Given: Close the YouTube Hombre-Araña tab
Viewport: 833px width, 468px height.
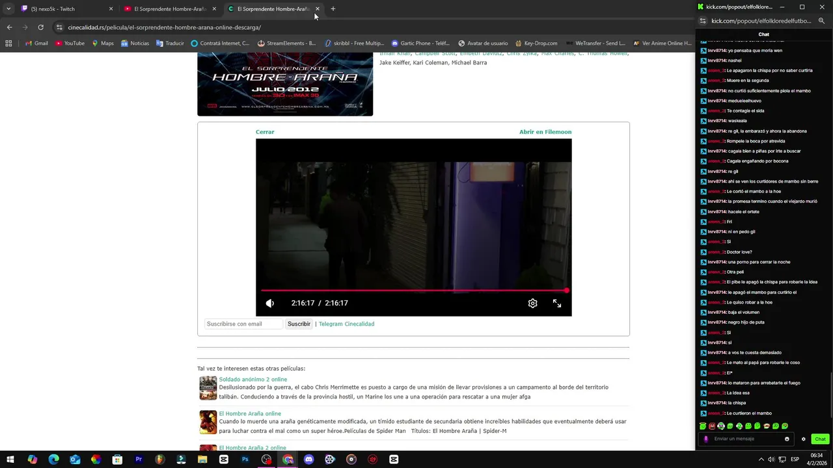Looking at the screenshot, I should 214,9.
